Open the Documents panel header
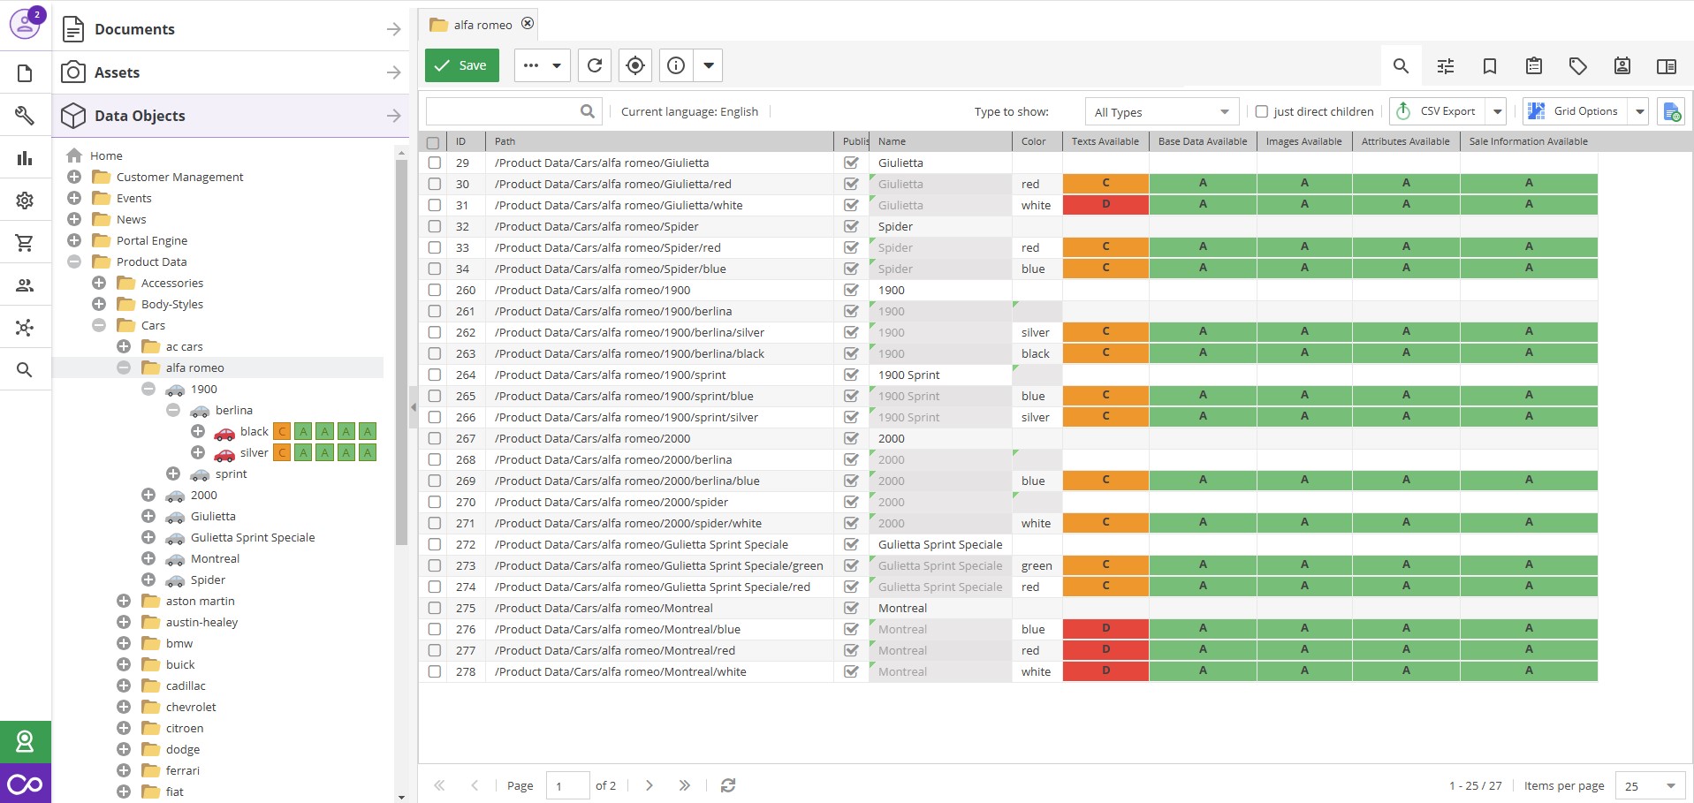This screenshot has height=803, width=1694. coord(231,29)
